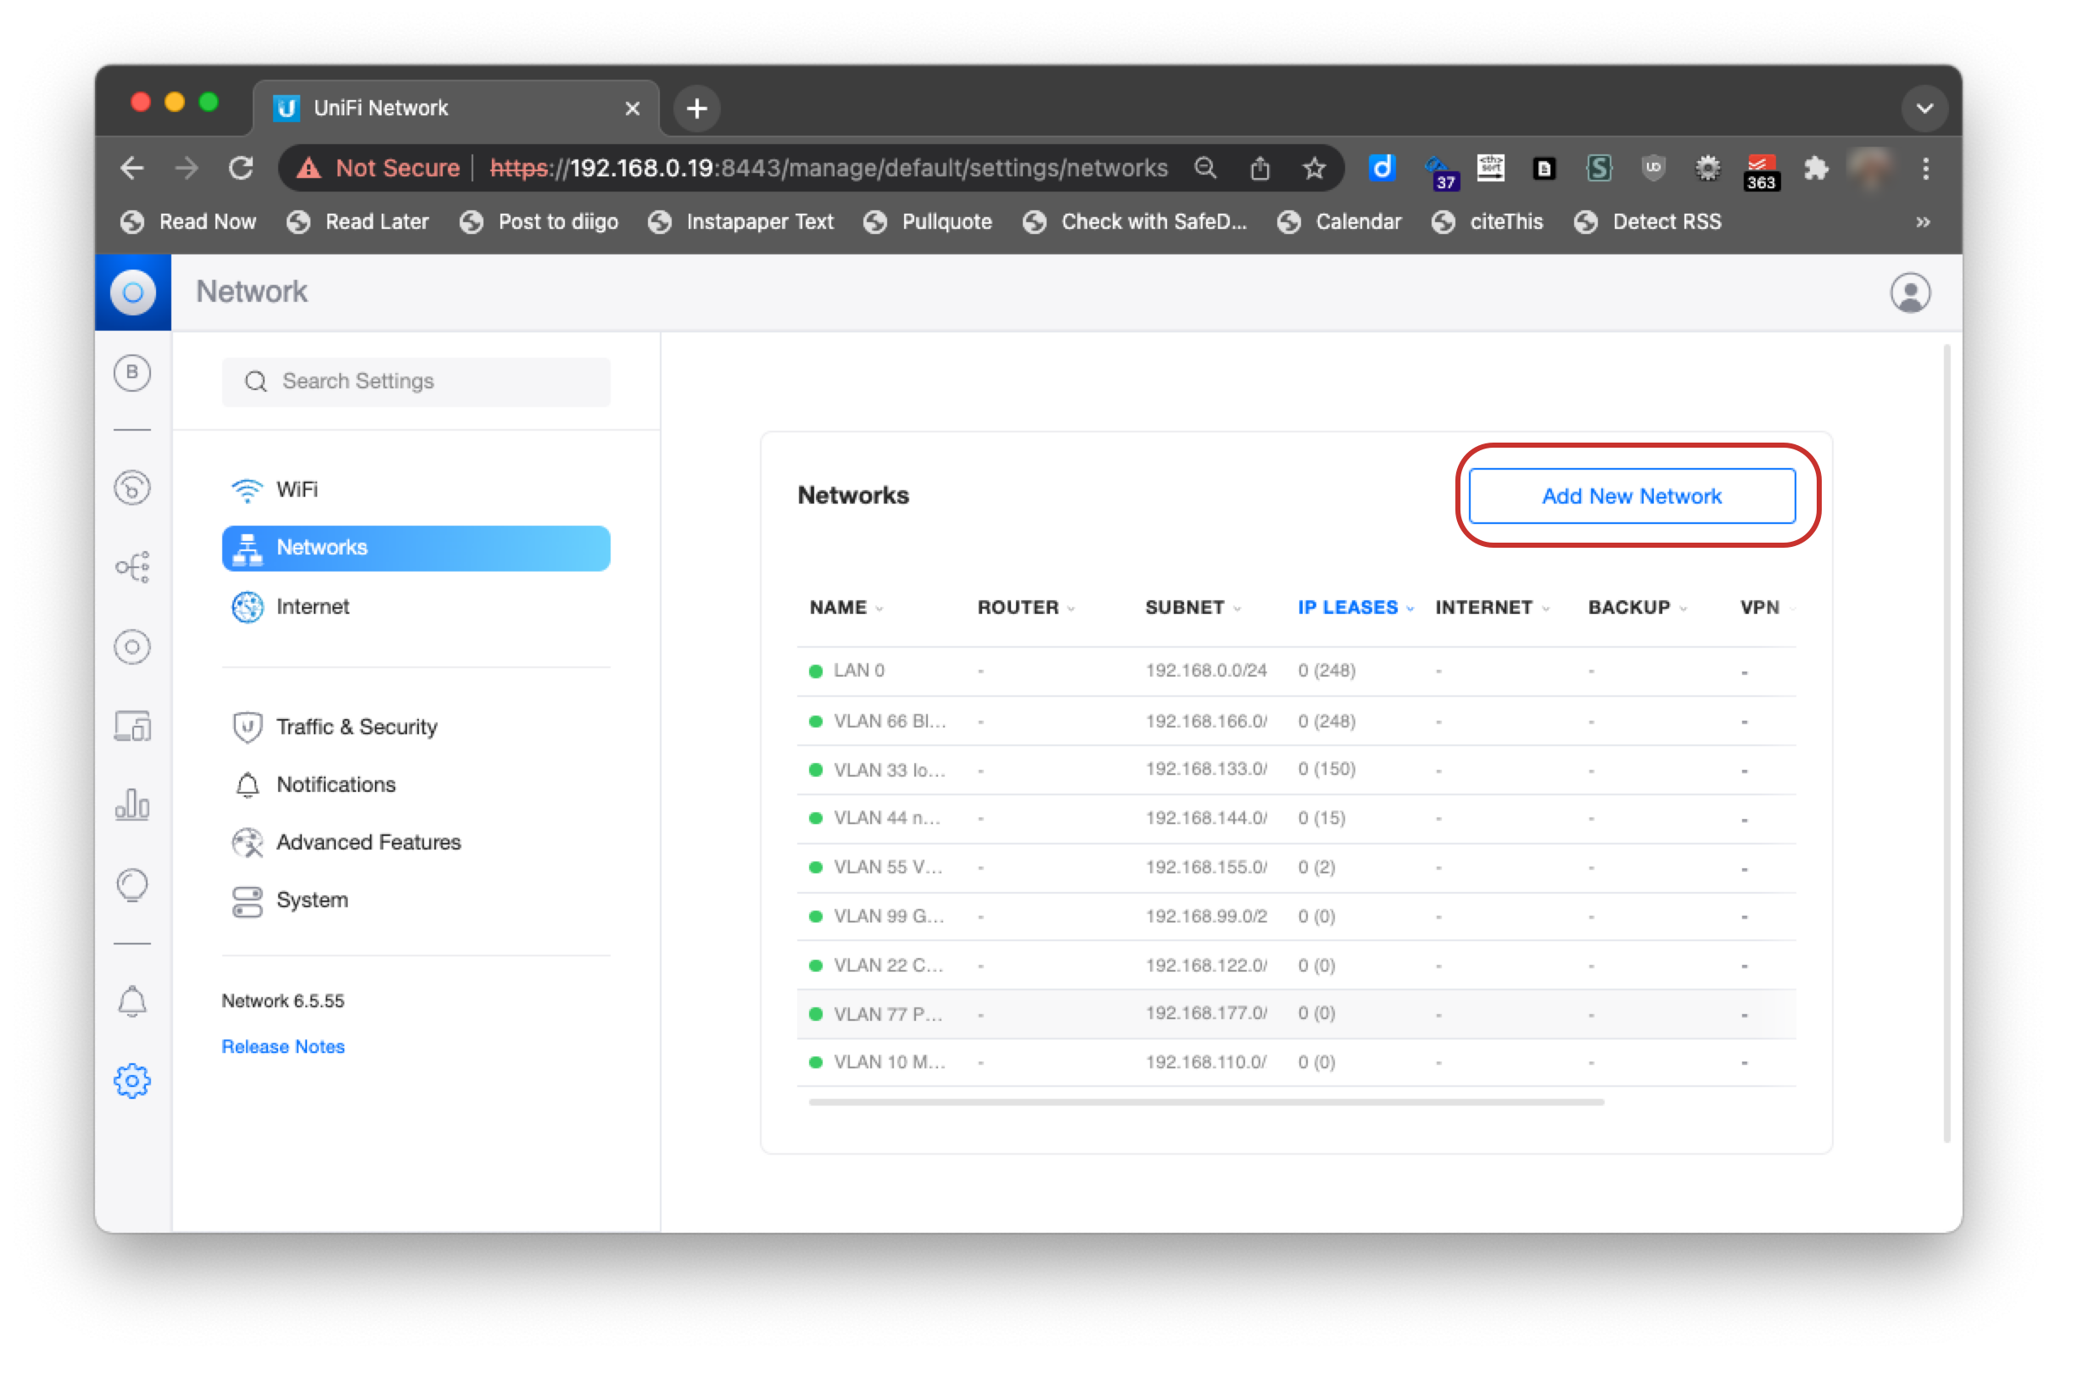The width and height of the screenshot is (2083, 1399).
Task: Sort table by SUBNET column
Action: point(1193,608)
